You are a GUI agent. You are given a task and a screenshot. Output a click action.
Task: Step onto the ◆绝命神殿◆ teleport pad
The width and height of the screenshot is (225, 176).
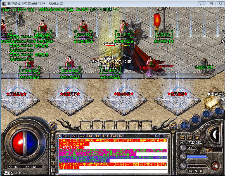click(x=124, y=100)
